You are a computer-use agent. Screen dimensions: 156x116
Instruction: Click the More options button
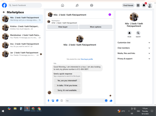[95, 27]
